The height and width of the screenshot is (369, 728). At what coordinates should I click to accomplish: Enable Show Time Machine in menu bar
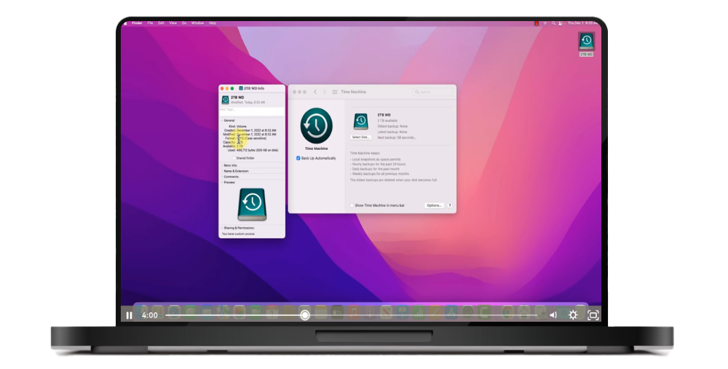tap(352, 205)
